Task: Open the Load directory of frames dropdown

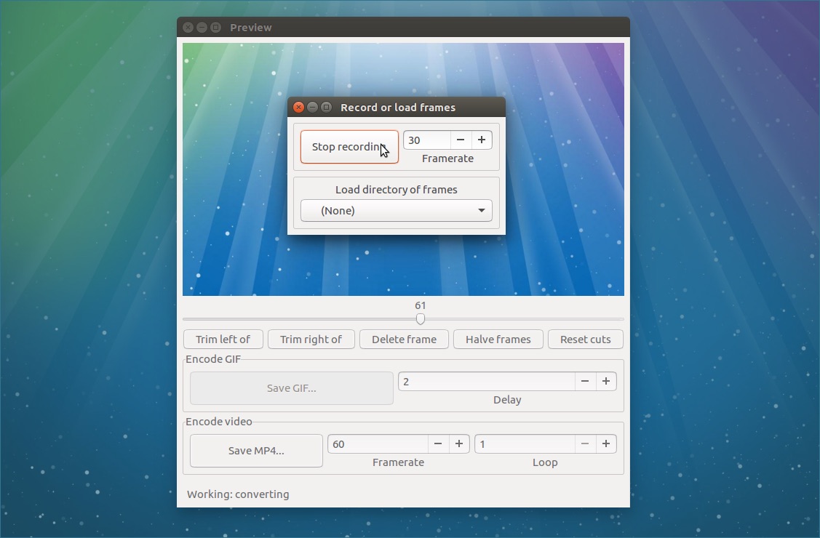Action: coord(480,210)
